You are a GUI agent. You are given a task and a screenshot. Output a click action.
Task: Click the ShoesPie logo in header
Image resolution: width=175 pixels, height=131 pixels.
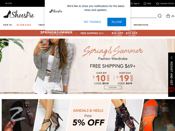(19, 14)
